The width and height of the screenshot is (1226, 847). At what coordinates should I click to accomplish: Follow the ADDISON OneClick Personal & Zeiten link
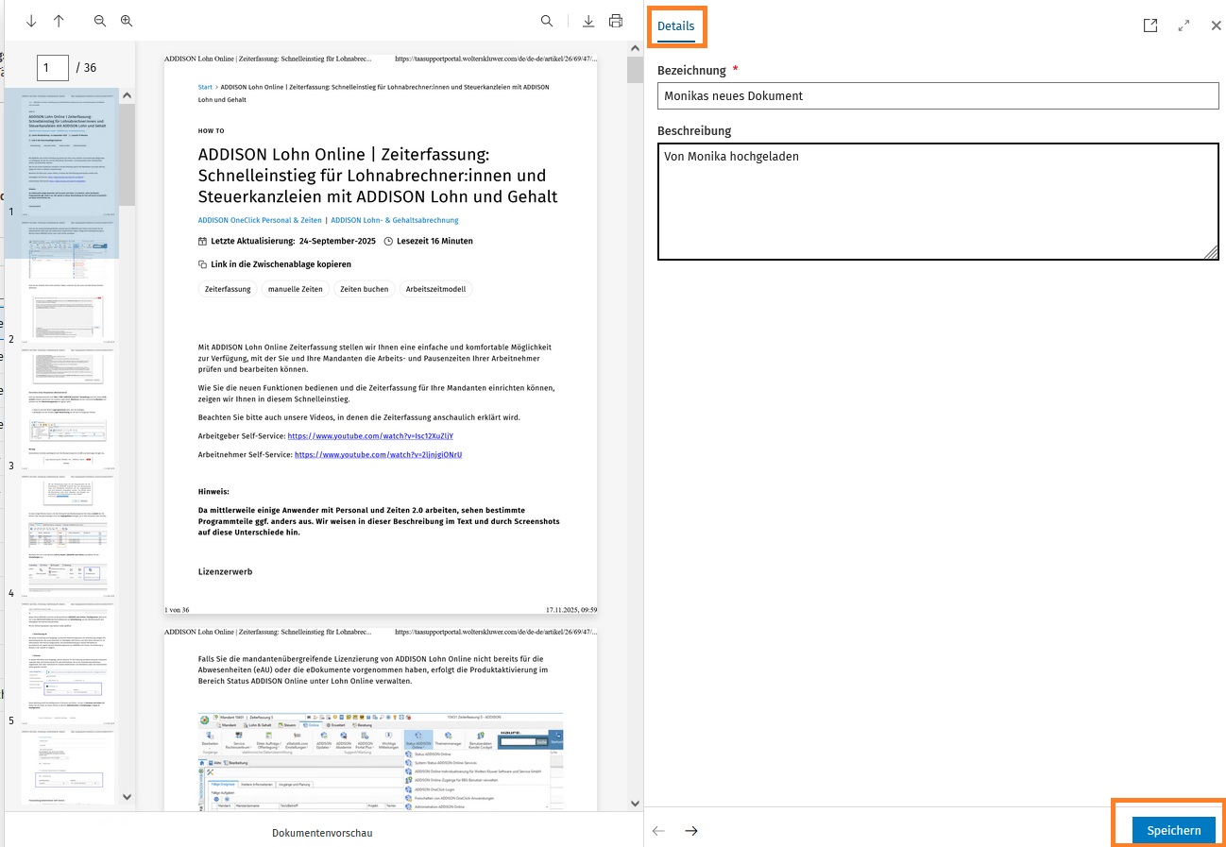point(260,220)
